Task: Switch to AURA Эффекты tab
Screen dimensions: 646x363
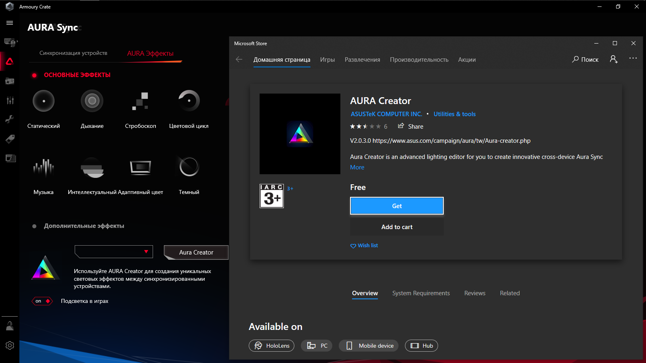Action: coord(150,54)
